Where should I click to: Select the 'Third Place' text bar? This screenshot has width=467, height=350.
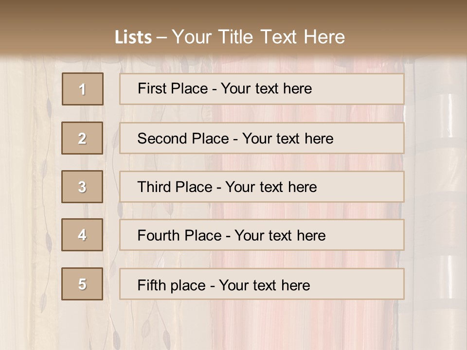click(262, 187)
